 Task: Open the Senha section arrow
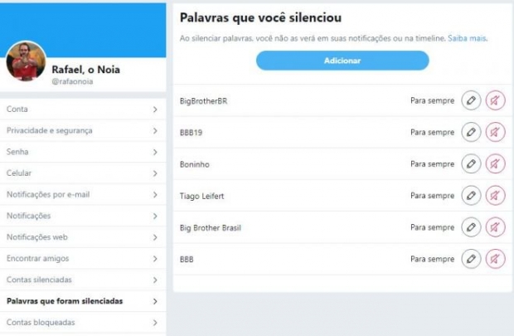pyautogui.click(x=155, y=152)
